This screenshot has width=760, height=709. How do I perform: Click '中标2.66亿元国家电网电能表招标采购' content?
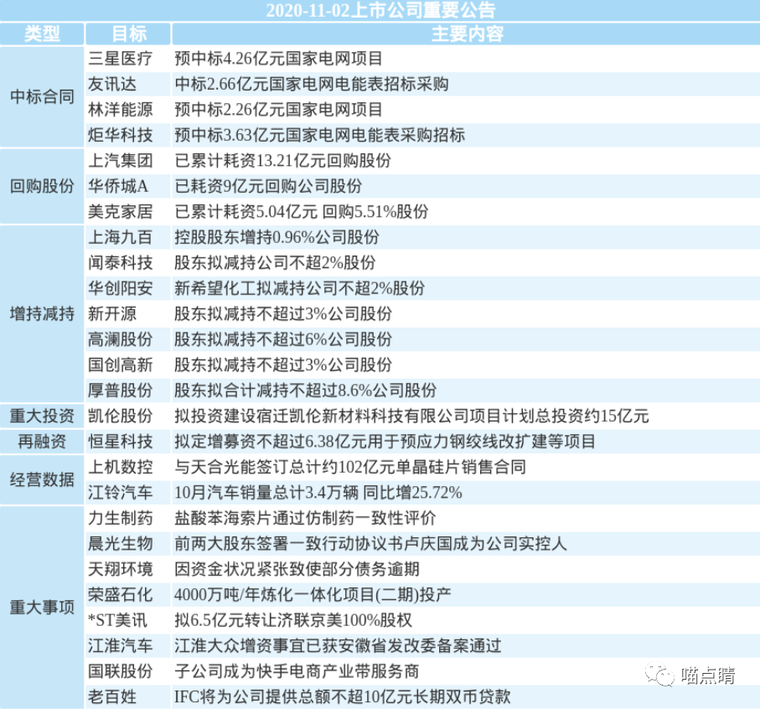coord(311,84)
